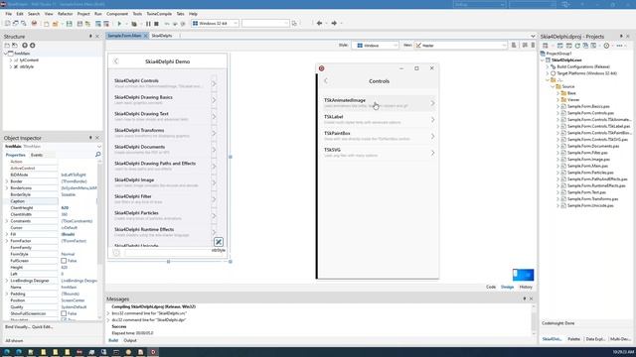The height and width of the screenshot is (357, 636).
Task: Collapse the Source folder in Projects
Action: (x=553, y=86)
